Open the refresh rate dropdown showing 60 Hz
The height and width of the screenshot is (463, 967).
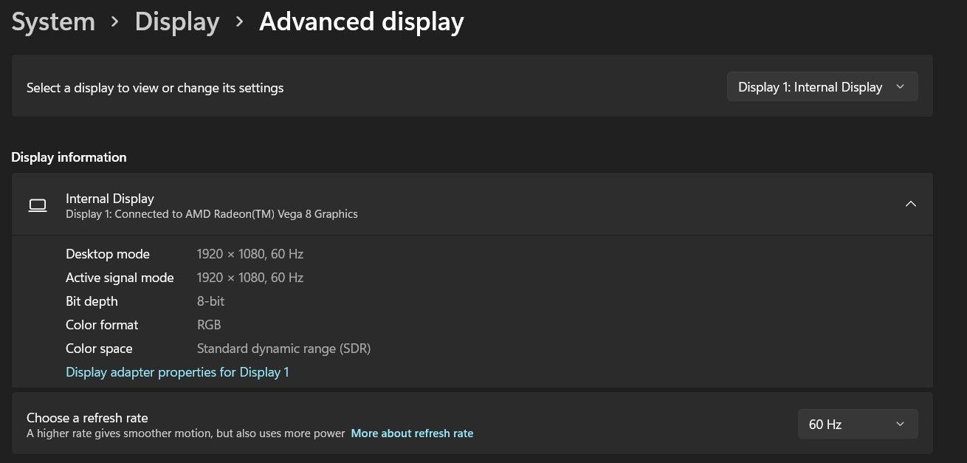pyautogui.click(x=857, y=424)
